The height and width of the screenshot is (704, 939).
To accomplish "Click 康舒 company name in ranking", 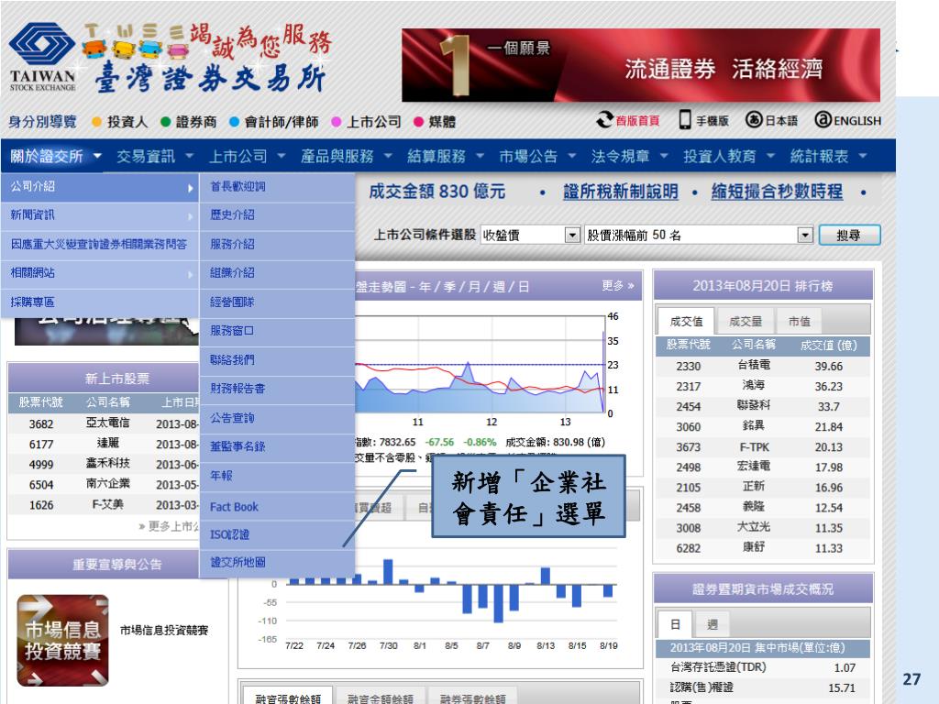I will (754, 547).
